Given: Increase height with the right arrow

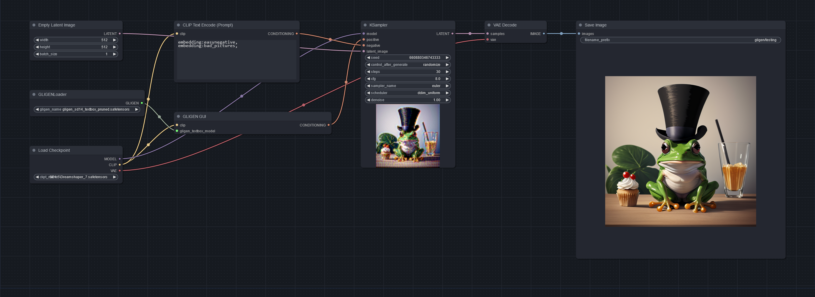Looking at the screenshot, I should coord(114,47).
